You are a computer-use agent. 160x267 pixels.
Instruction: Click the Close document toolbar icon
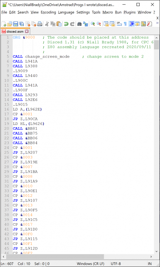coord(28,24)
